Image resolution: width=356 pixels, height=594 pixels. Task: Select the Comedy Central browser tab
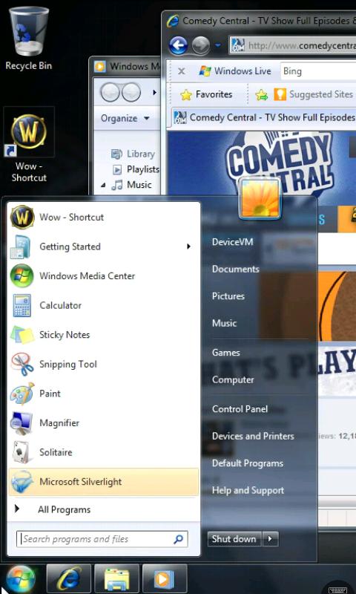264,117
